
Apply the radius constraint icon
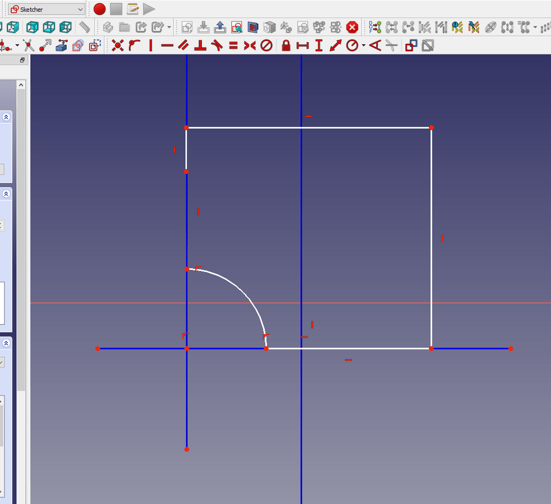[352, 45]
